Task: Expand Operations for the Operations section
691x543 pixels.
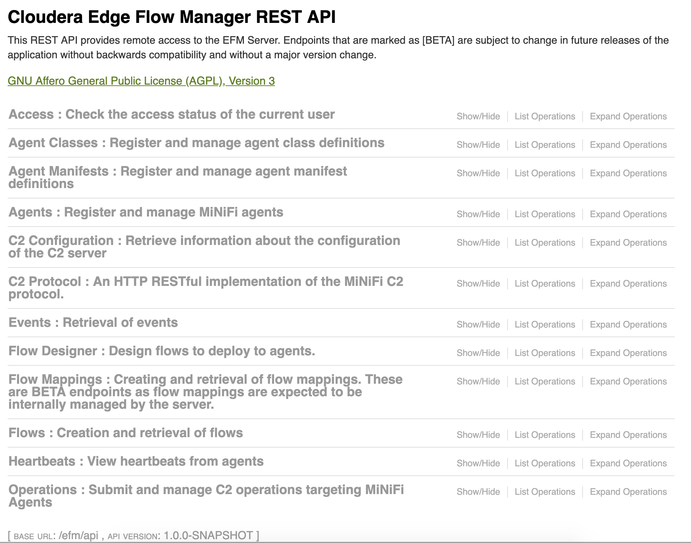Action: 628,492
